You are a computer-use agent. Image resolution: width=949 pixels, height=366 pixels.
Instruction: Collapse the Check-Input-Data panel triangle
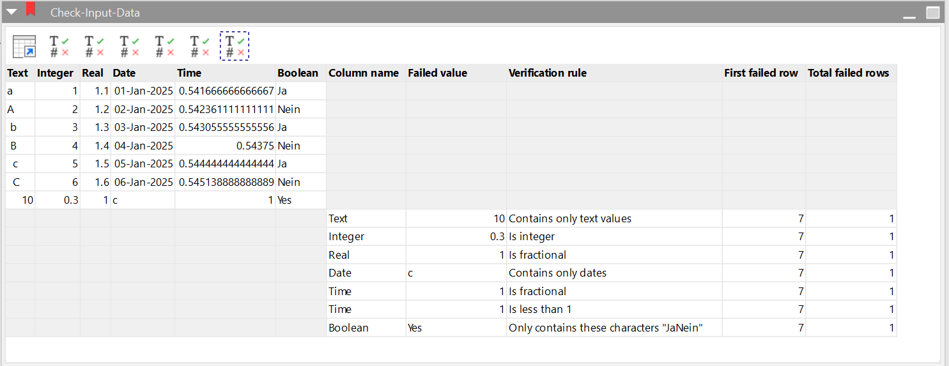point(12,11)
